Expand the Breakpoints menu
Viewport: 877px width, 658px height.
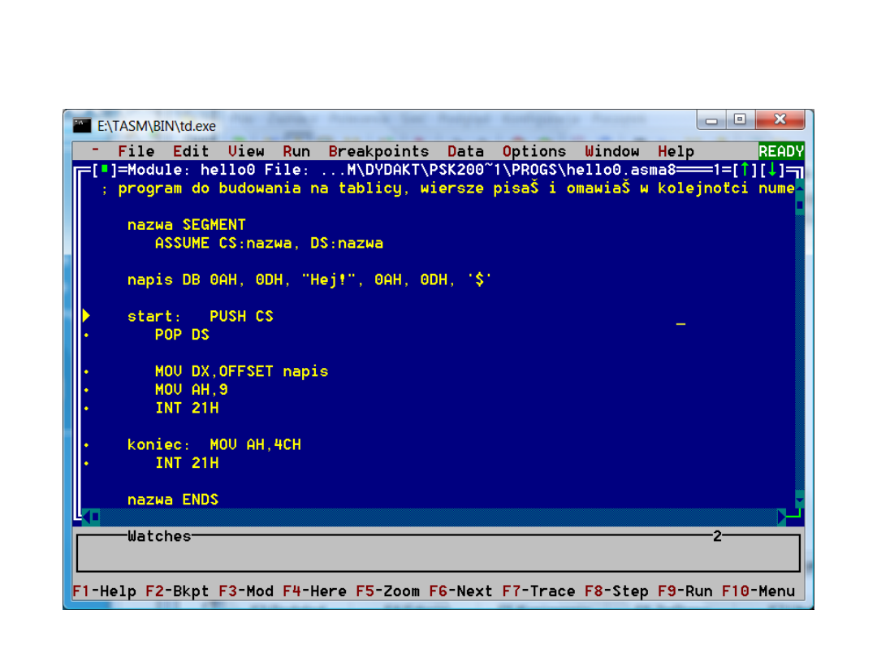pyautogui.click(x=378, y=151)
